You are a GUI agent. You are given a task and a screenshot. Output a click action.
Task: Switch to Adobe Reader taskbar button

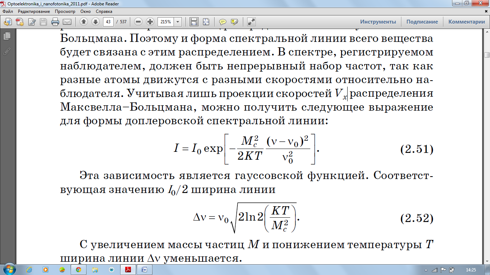128,269
